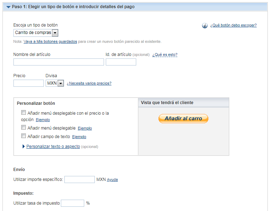Expand Personalizar texto o aspecto triangle
Screen dimensions: 271x211
pos(24,147)
